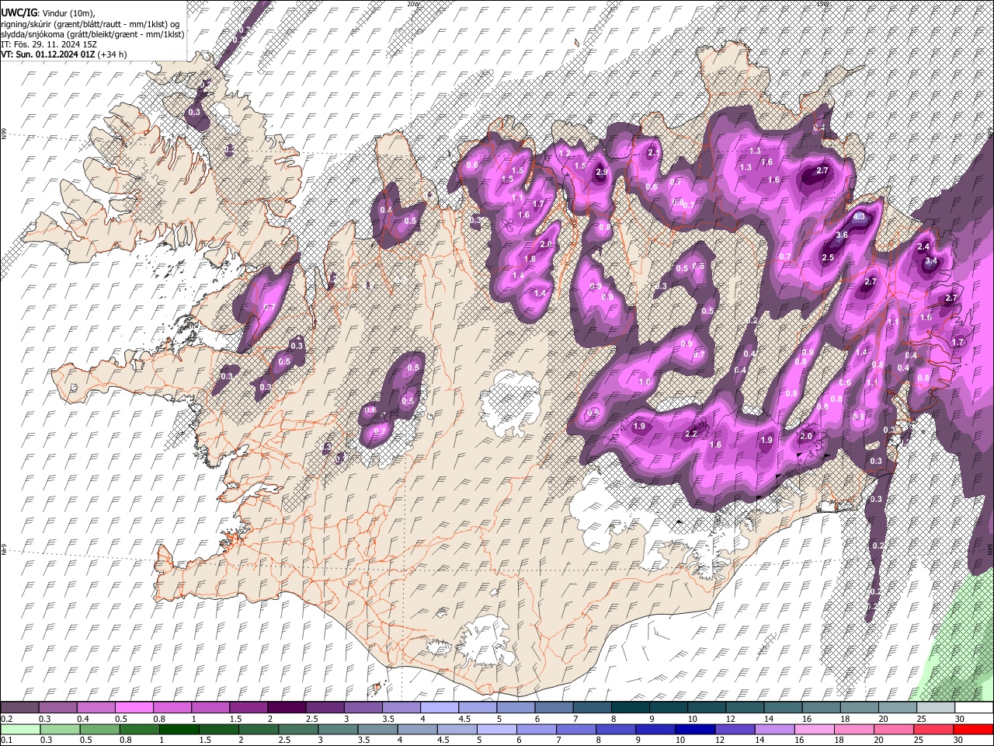The width and height of the screenshot is (994, 746).
Task: Pick the grey-green 3–3.5 rain legend swatch
Action: [x=337, y=730]
